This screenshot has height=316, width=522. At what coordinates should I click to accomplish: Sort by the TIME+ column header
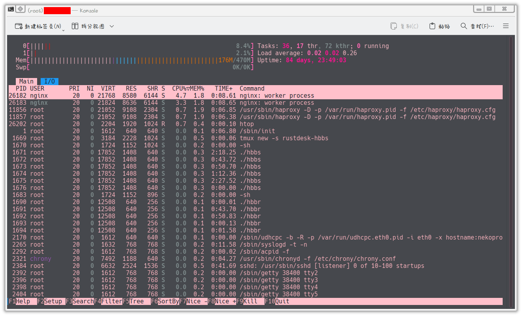[224, 89]
